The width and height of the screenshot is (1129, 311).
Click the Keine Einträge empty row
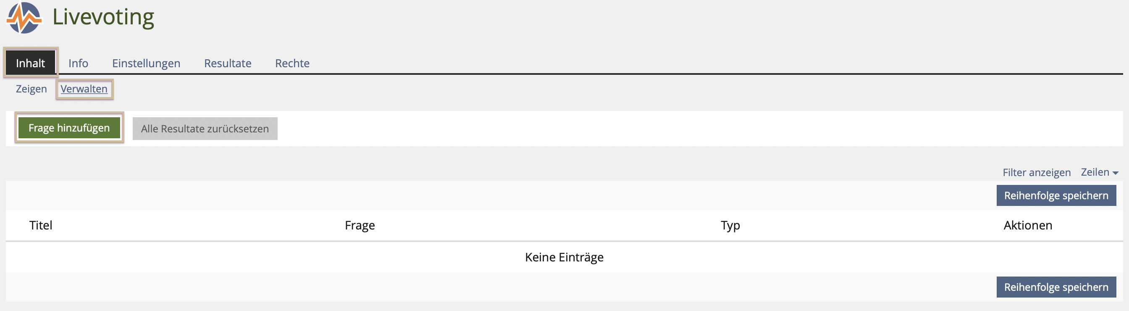[x=564, y=257]
